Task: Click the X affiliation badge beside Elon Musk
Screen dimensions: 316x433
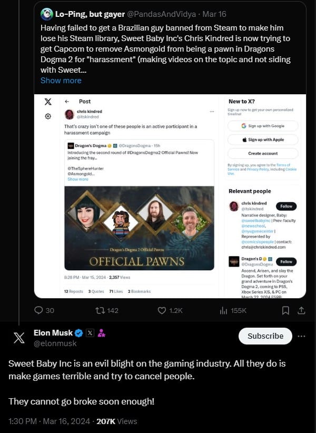Action: point(90,333)
